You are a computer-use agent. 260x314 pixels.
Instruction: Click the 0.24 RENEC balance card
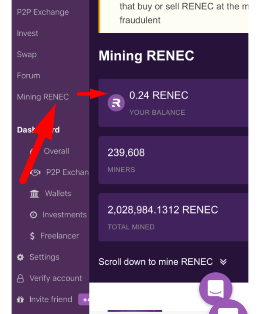(173, 103)
